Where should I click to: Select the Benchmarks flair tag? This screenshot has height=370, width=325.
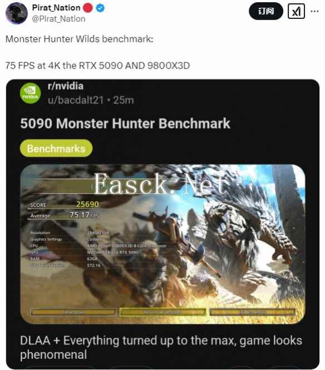(56, 149)
